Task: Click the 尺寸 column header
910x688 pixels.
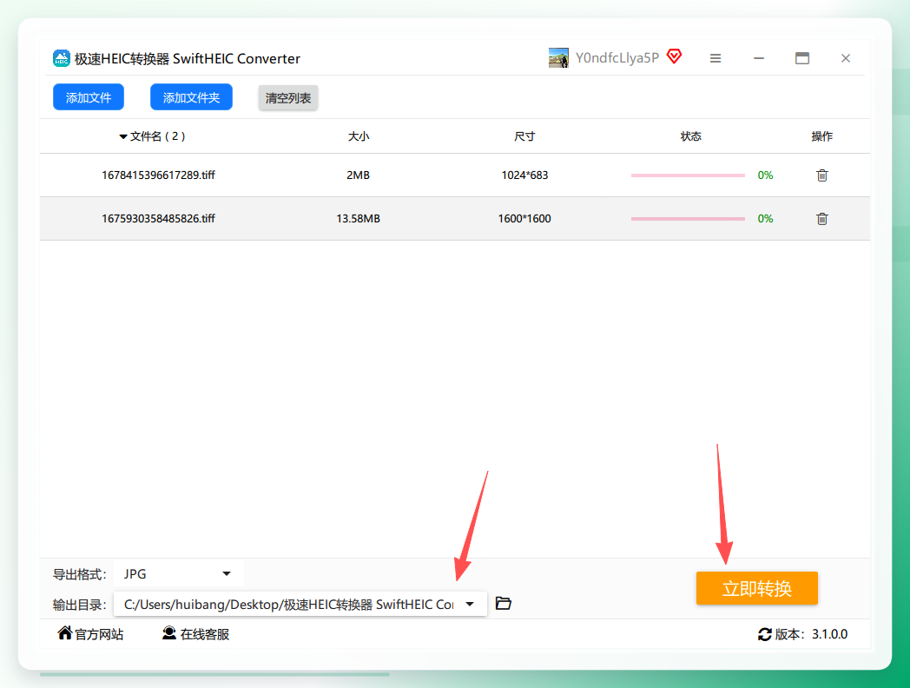Action: [524, 136]
